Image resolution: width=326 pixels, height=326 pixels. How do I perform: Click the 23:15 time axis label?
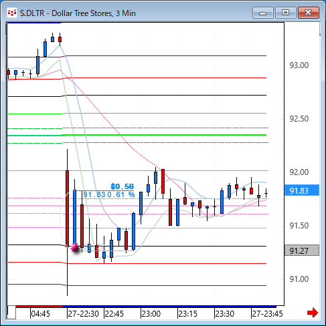[188, 314]
